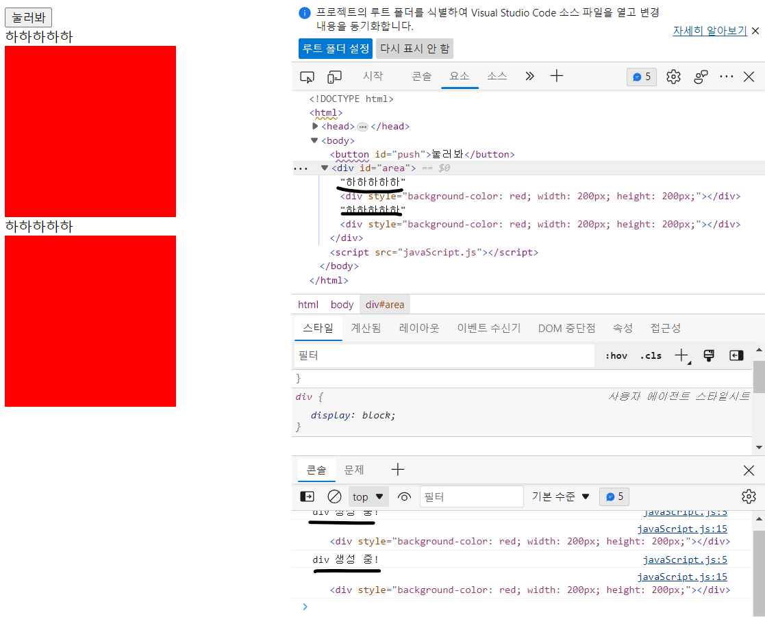Switch to the 계산됨 pane tab
Image resolution: width=765 pixels, height=617 pixels.
366,328
